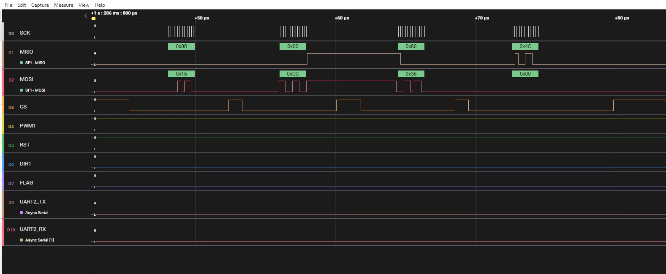Click the blue DIR1 channel color strip
666x274 pixels.
3,163
